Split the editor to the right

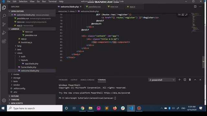(195, 6)
